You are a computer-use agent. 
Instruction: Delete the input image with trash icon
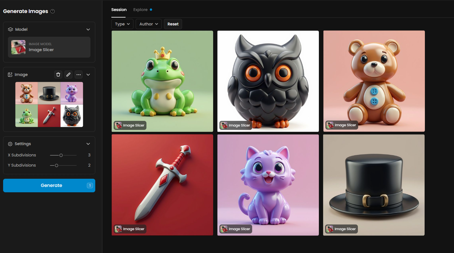pos(58,75)
